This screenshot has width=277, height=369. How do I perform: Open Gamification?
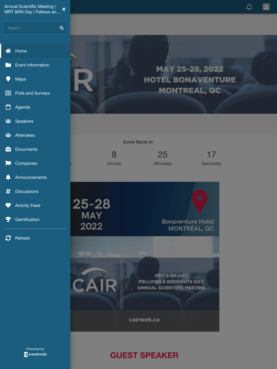35,219
